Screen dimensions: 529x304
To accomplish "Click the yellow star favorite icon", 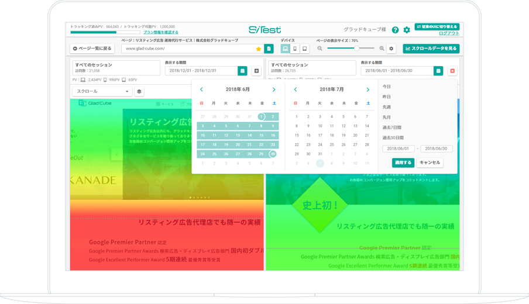I will coord(259,49).
